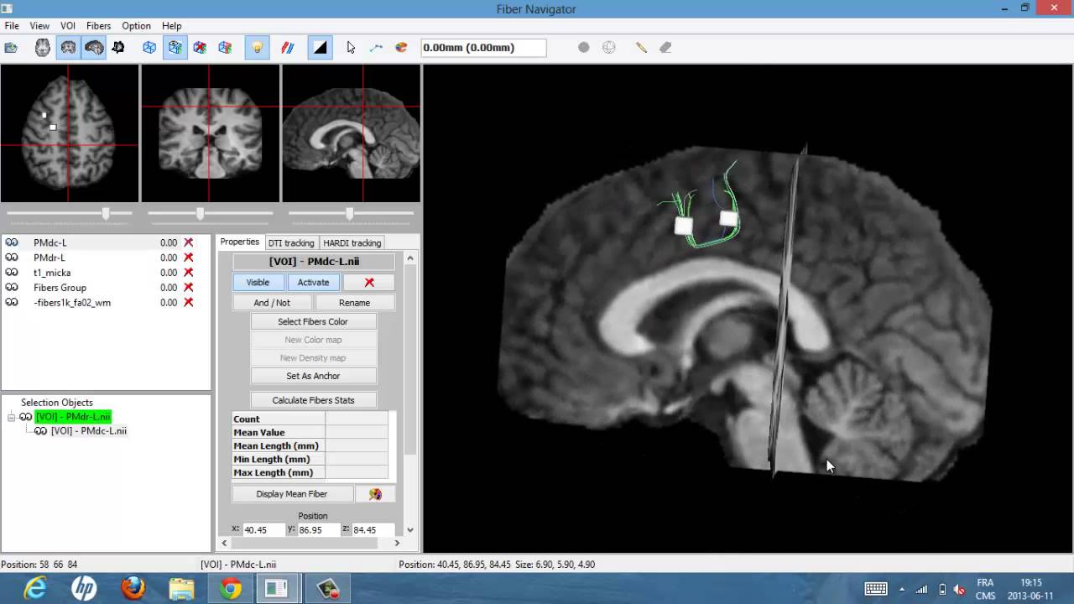Toggle lighting with the light bulb icon
The image size is (1074, 604).
coord(257,48)
